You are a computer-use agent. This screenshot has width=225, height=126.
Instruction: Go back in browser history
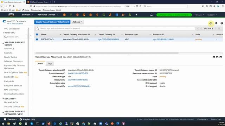point(2,6)
